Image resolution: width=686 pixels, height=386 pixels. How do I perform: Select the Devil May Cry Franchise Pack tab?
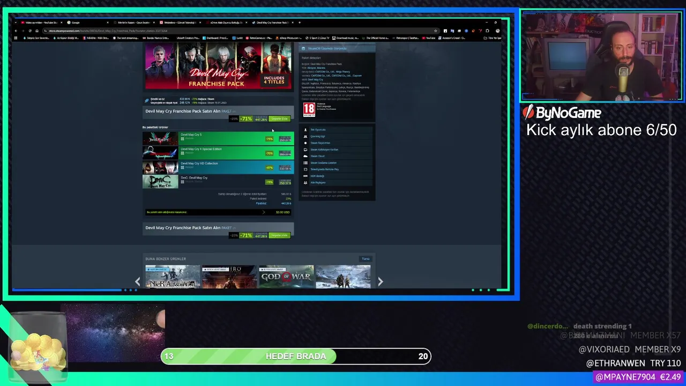(x=272, y=23)
